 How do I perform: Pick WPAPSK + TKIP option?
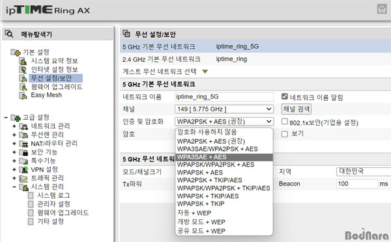coord(224,204)
